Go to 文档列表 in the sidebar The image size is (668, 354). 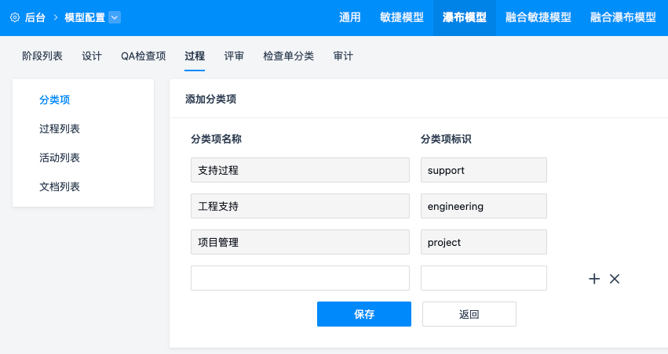[x=60, y=186]
